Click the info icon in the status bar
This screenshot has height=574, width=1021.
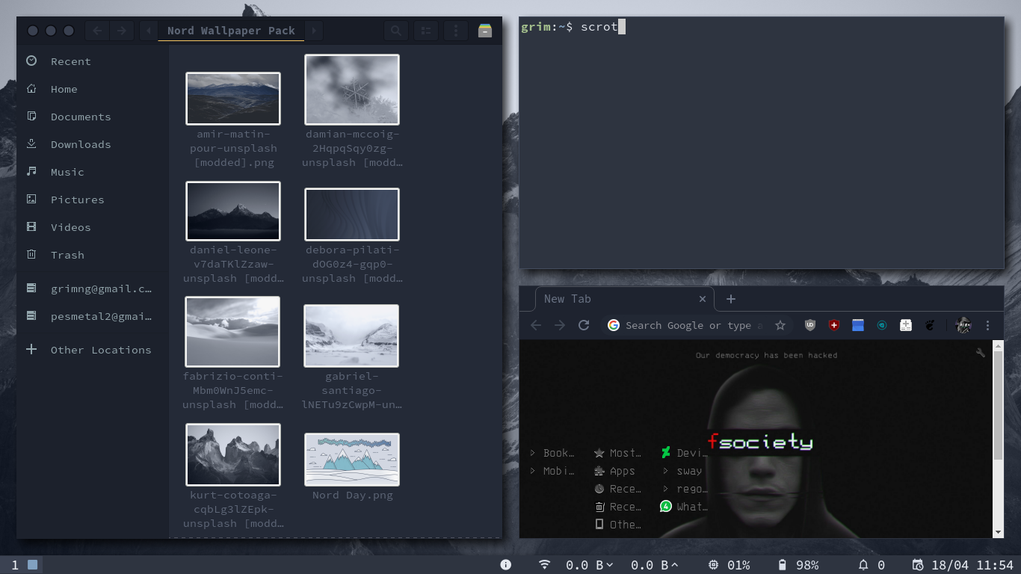(506, 565)
